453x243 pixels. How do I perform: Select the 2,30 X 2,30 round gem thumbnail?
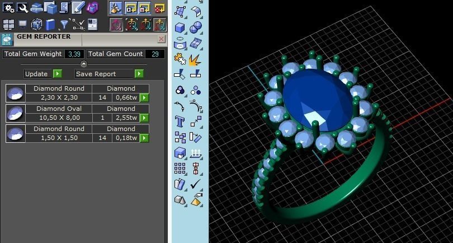(16, 93)
